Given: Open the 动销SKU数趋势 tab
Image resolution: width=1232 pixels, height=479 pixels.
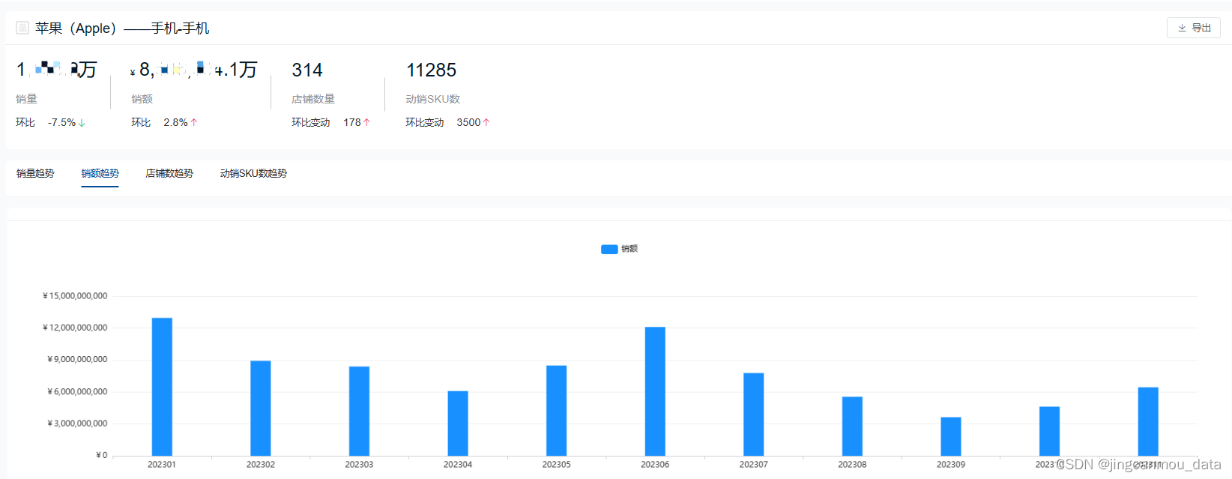Looking at the screenshot, I should coord(253,173).
